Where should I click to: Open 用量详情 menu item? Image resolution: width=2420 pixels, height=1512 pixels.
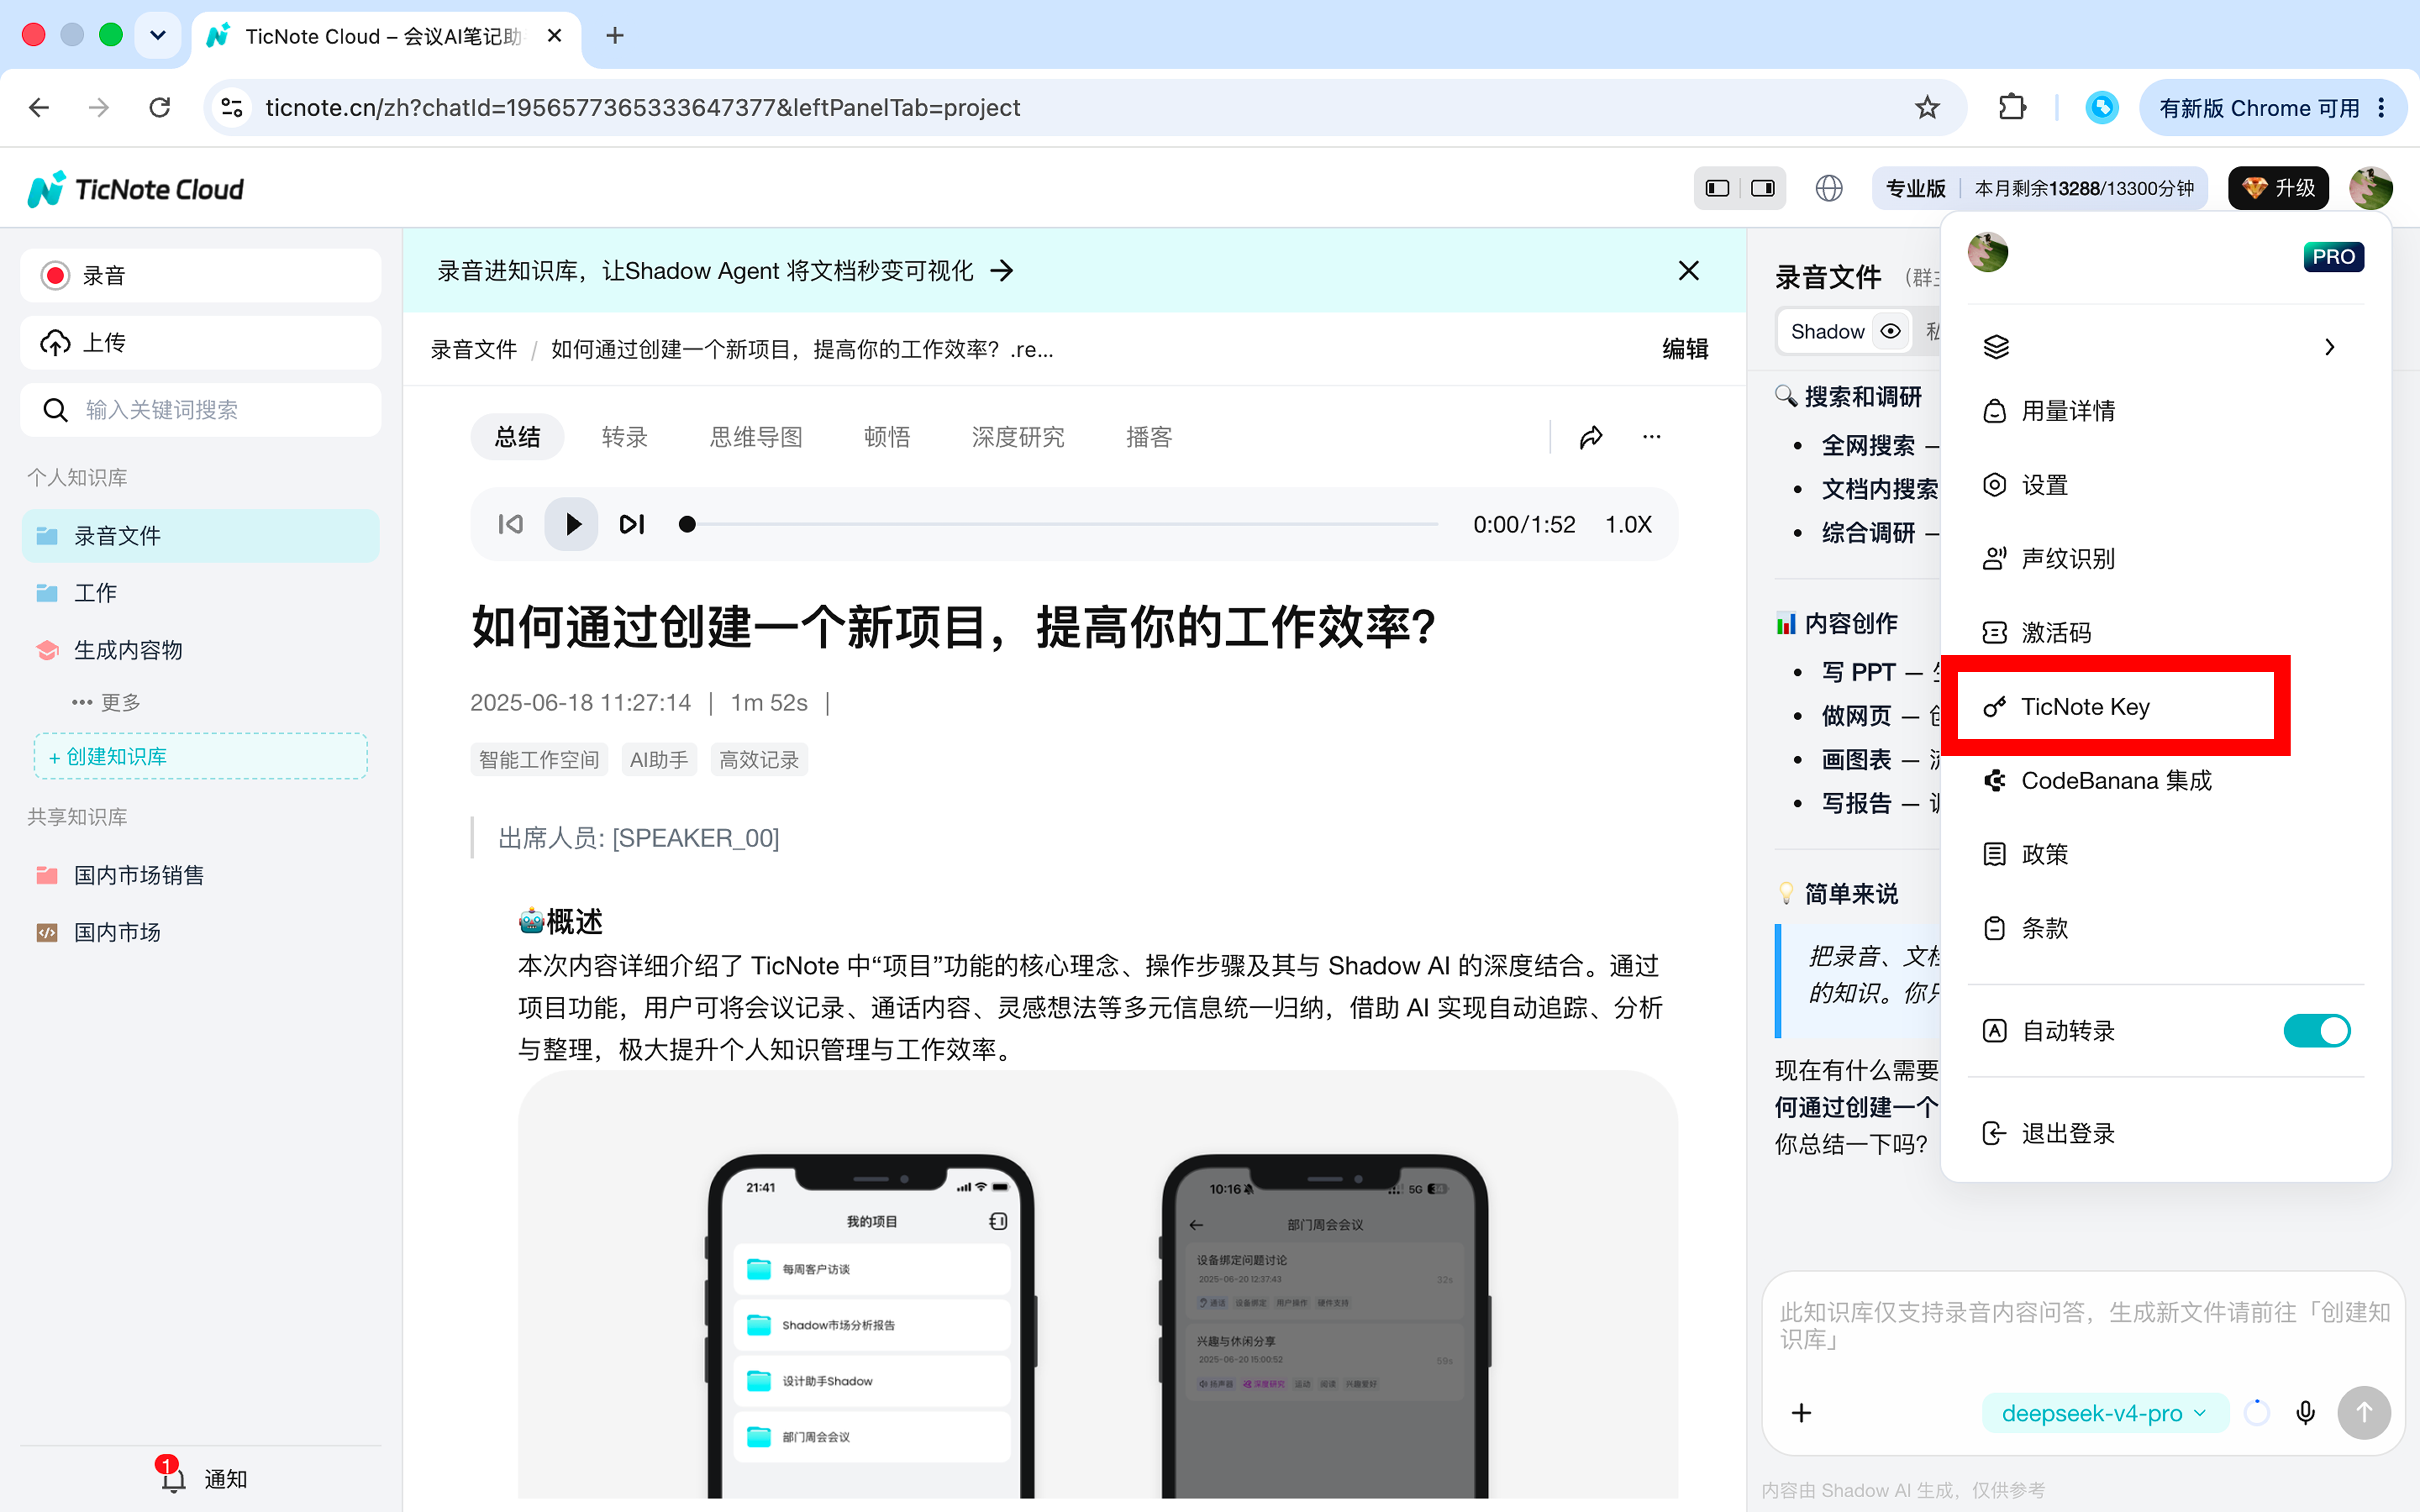click(x=2165, y=411)
